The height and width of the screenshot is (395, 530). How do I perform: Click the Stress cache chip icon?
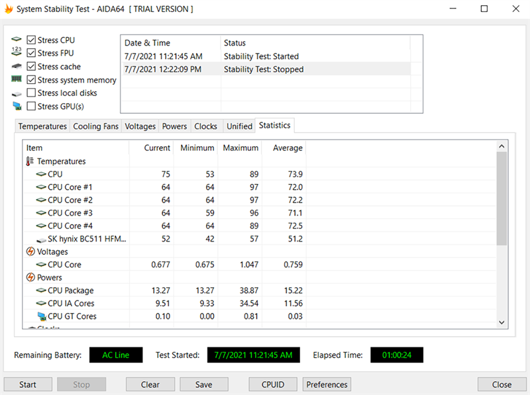[x=16, y=66]
